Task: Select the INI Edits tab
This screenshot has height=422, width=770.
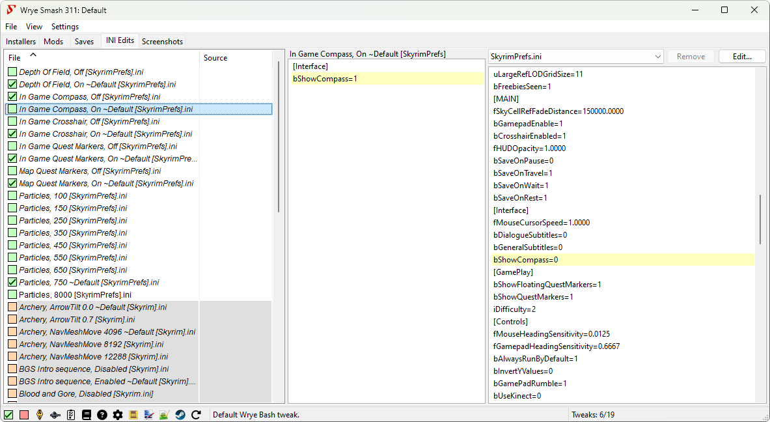Action: [x=120, y=41]
